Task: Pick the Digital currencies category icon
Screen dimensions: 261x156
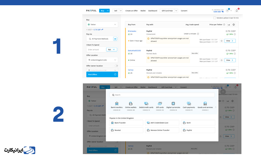Action: click(173, 103)
